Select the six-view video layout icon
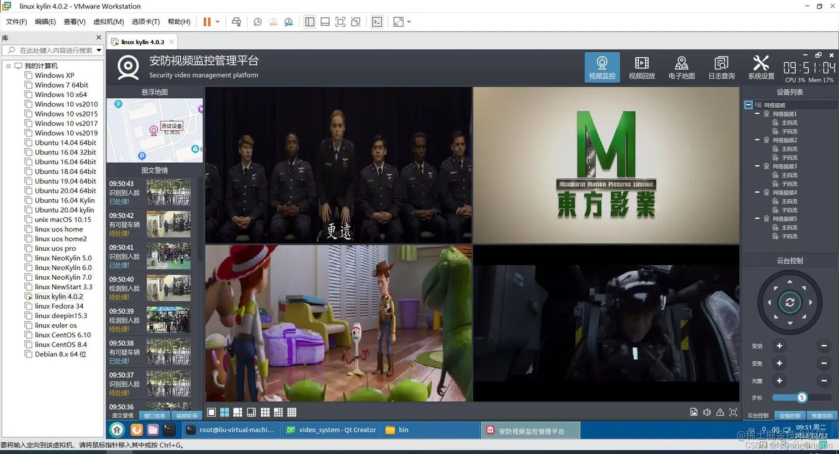The image size is (839, 454). click(x=237, y=412)
